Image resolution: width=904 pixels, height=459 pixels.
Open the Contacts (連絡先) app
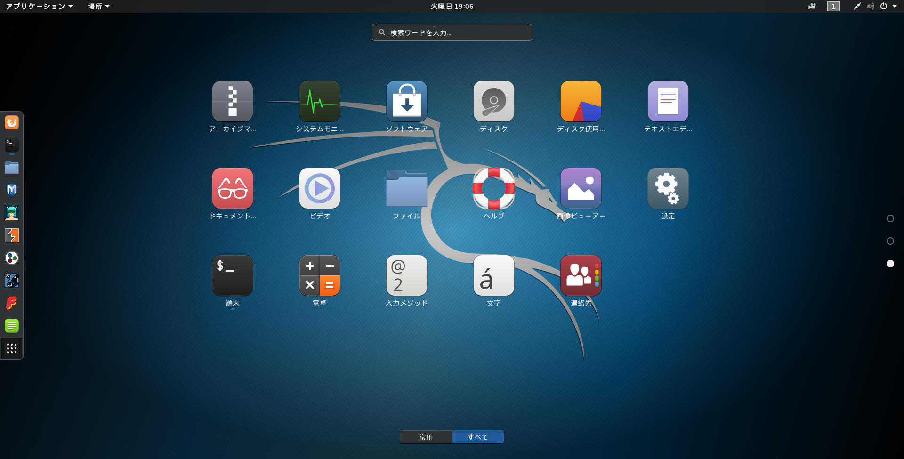[x=581, y=275]
